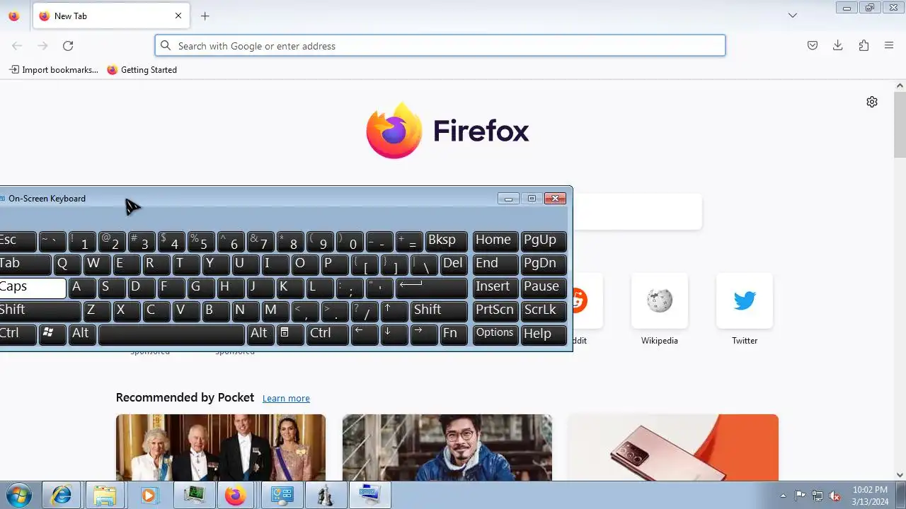906x509 pixels.
Task: Close the New Tab tab
Action: pyautogui.click(x=178, y=16)
